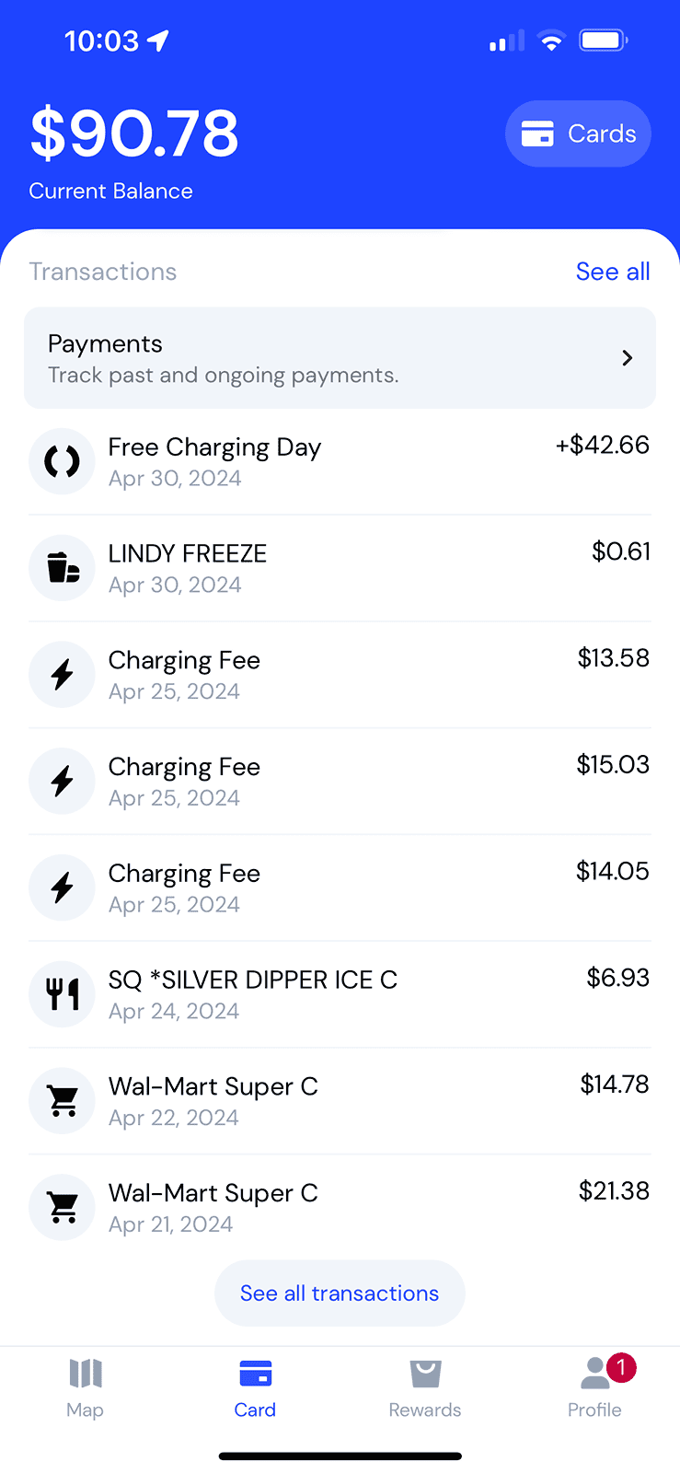680x1473 pixels.
Task: Open the $15.03 Charging Fee transaction
Action: (339, 782)
